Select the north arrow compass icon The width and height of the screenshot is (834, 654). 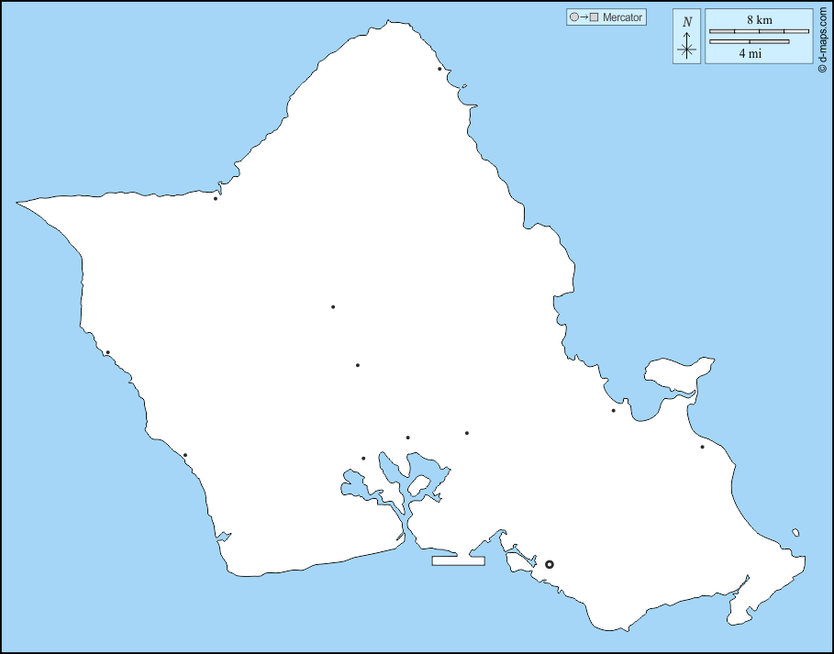click(x=687, y=37)
